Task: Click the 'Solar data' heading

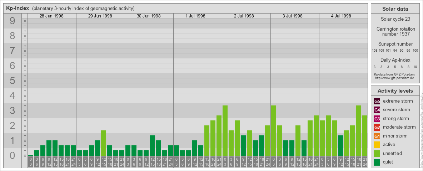Action: coord(395,9)
